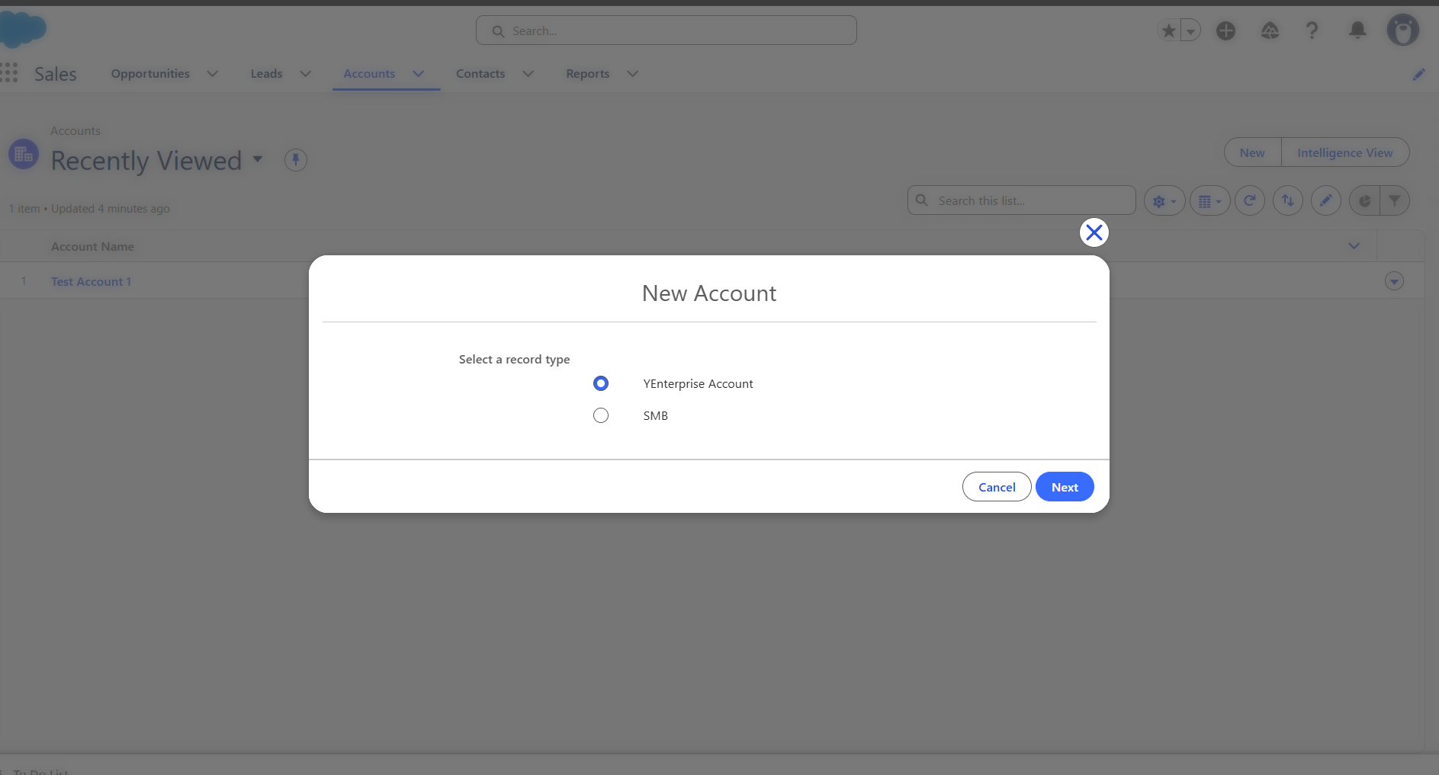
Task: Cancel the New Account dialog
Action: tap(997, 487)
